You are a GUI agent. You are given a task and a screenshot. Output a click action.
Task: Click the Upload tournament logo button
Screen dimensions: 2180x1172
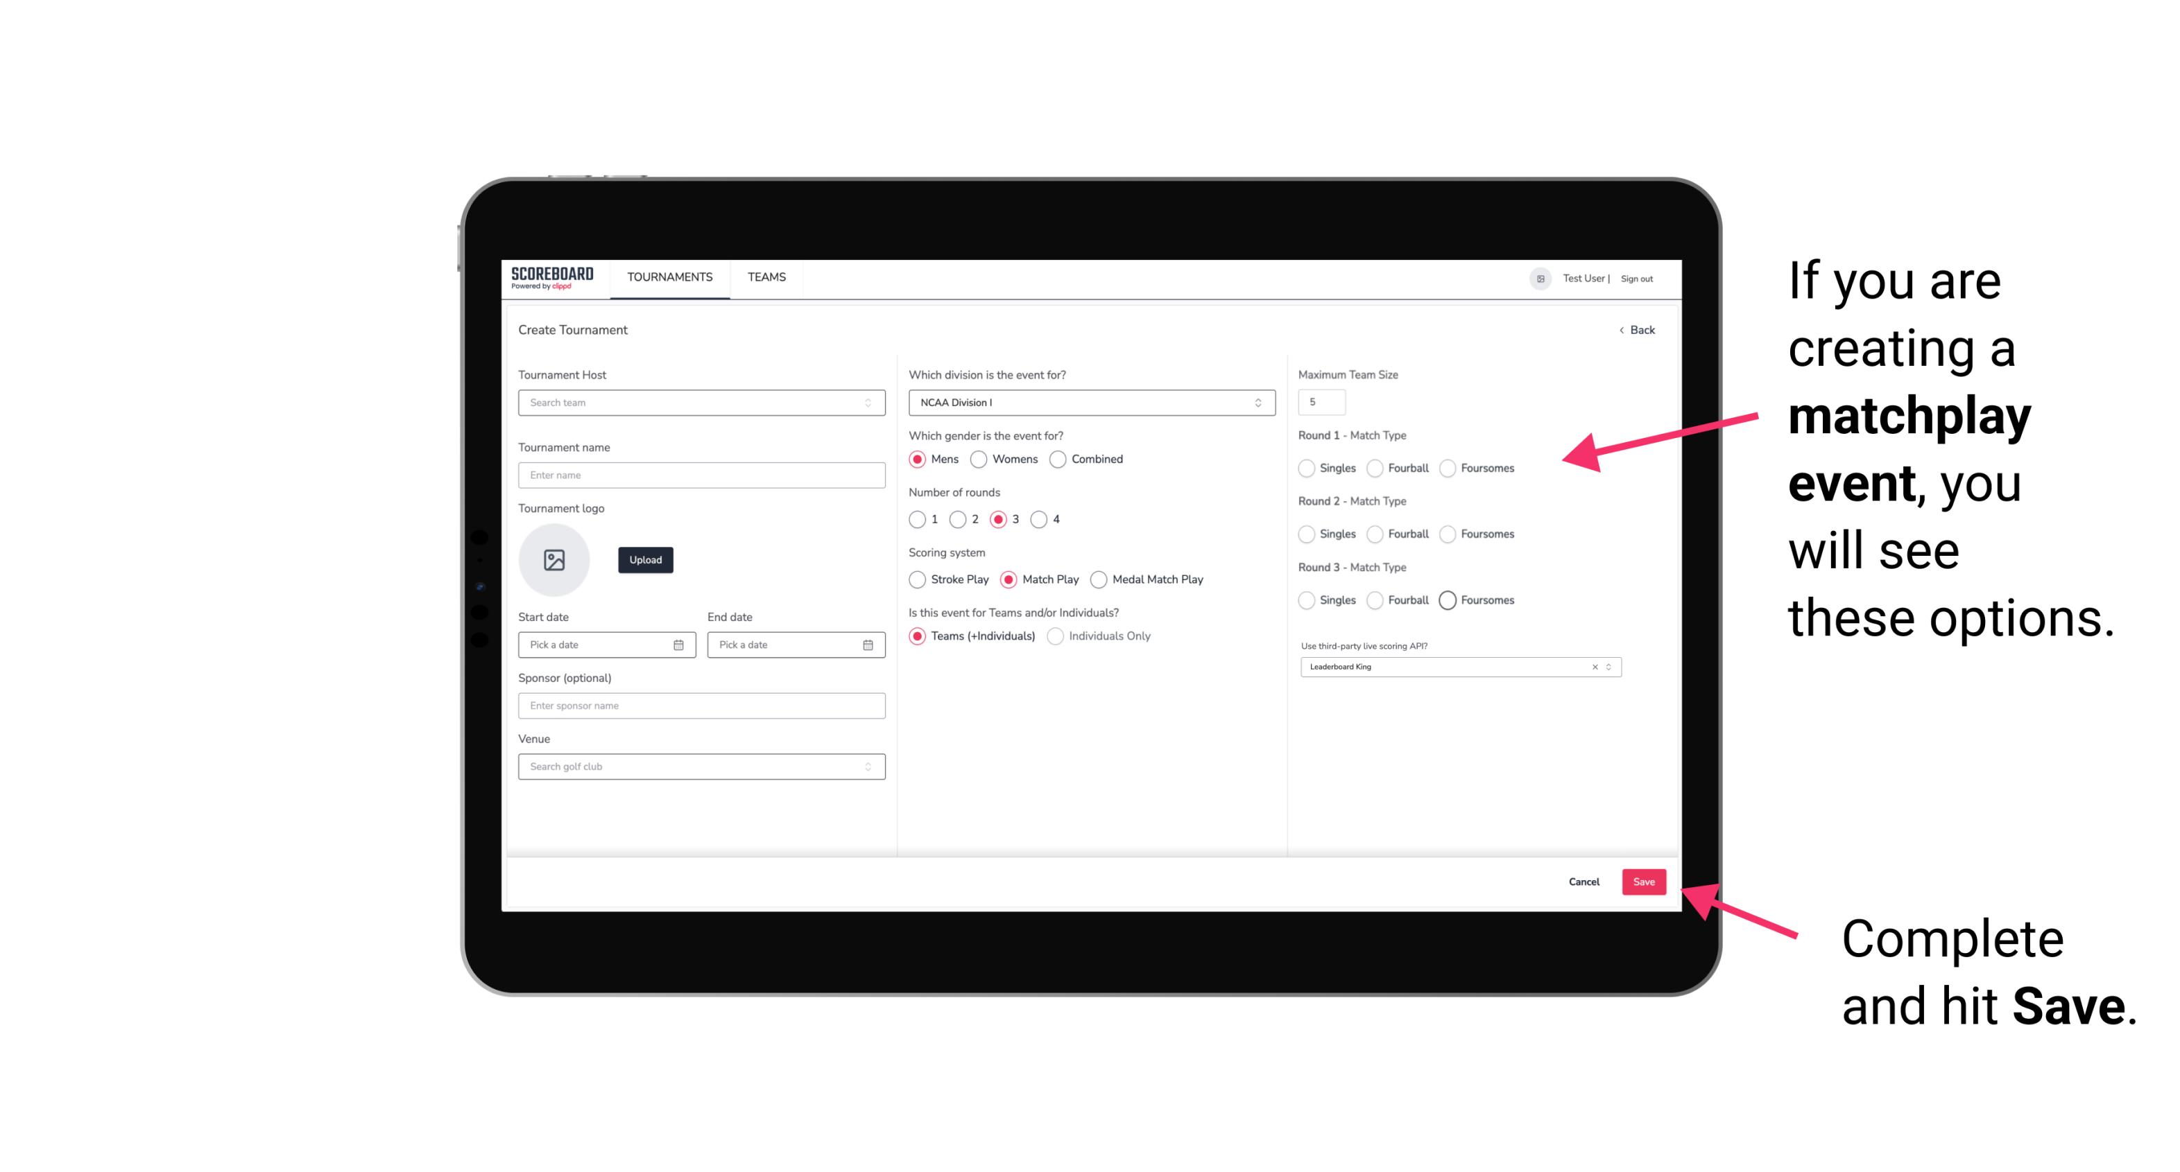click(646, 560)
